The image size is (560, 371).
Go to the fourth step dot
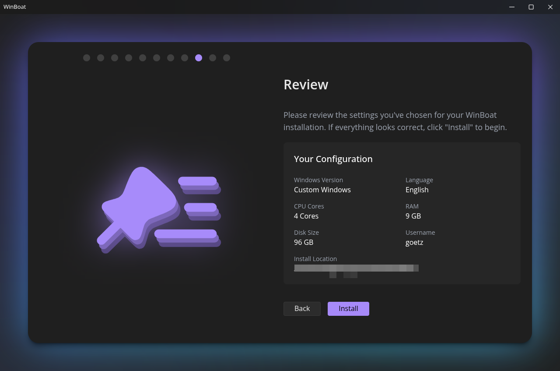click(129, 58)
